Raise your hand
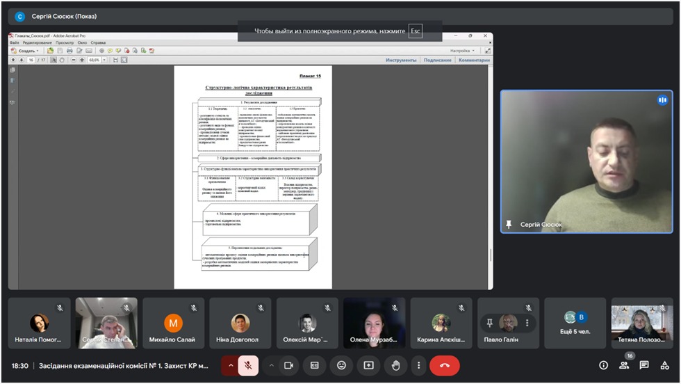This screenshot has height=384, width=681. click(x=395, y=365)
